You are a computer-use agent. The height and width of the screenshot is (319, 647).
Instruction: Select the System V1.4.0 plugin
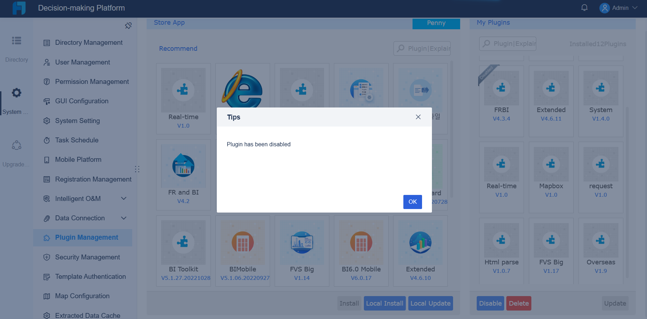[601, 101]
